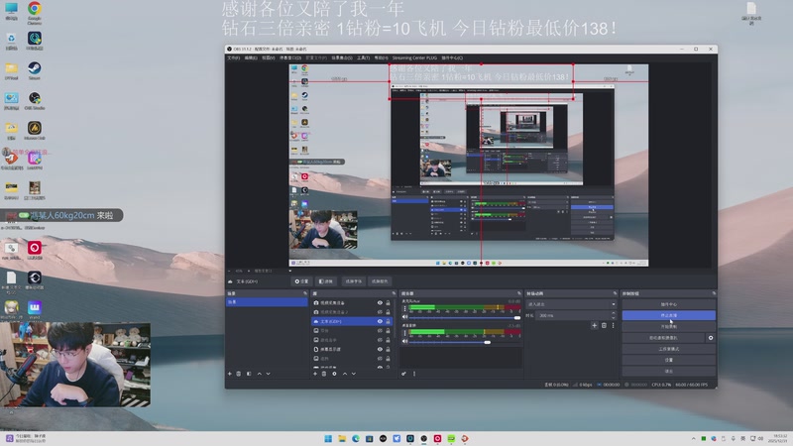Open scene filters icon in the Scenes panel

[249, 374]
